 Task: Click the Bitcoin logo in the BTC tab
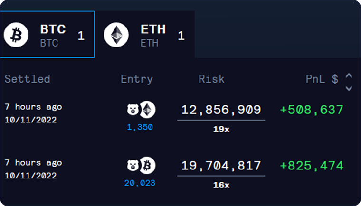(17, 35)
